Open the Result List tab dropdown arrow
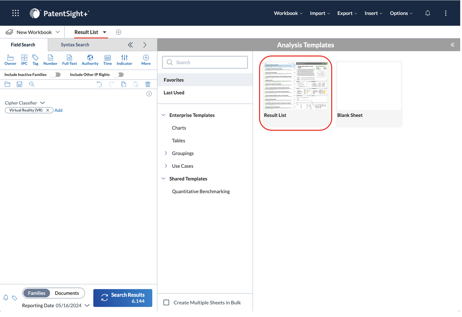 point(105,32)
